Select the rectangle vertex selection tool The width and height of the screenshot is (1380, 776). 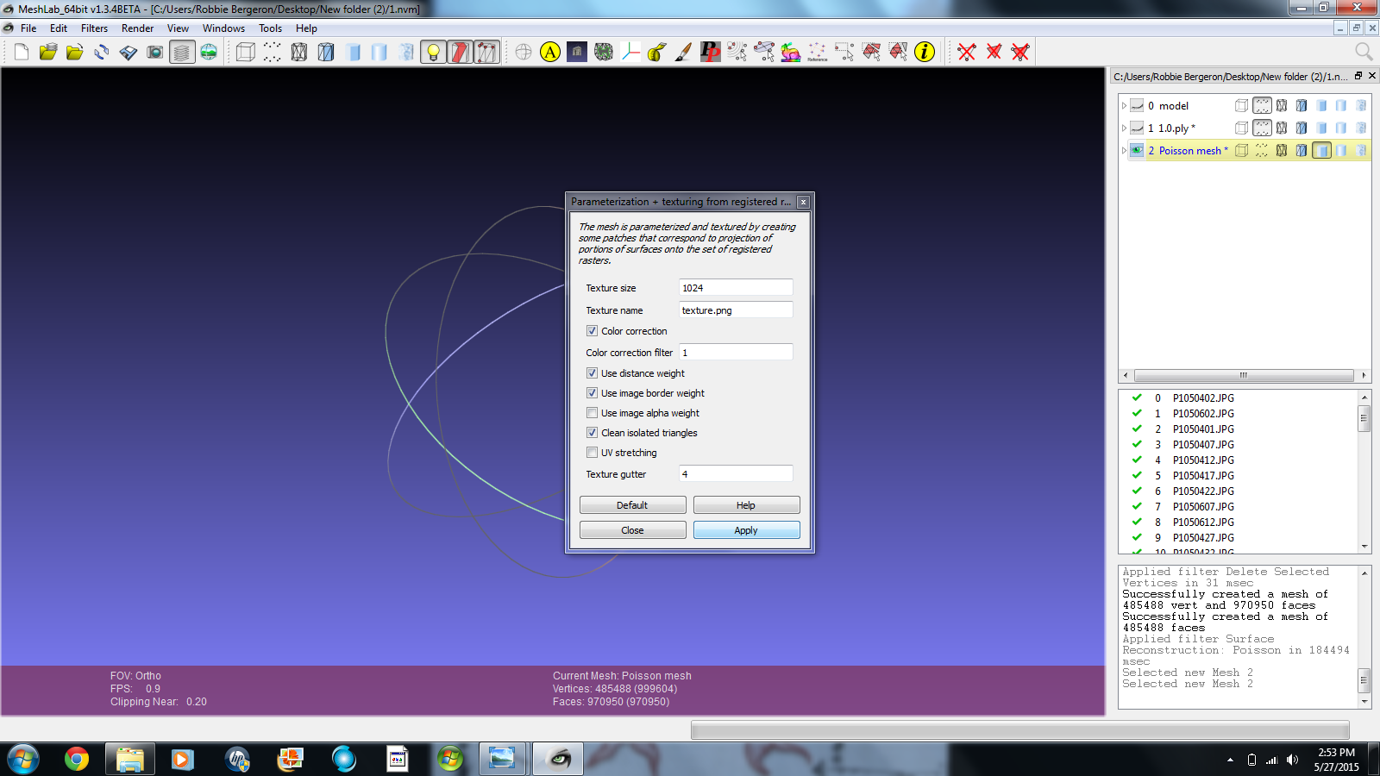click(844, 52)
